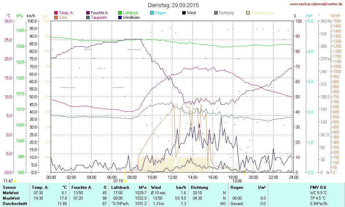Select the green Luftdruck legend square
345x207 pixels.
[x=120, y=13]
